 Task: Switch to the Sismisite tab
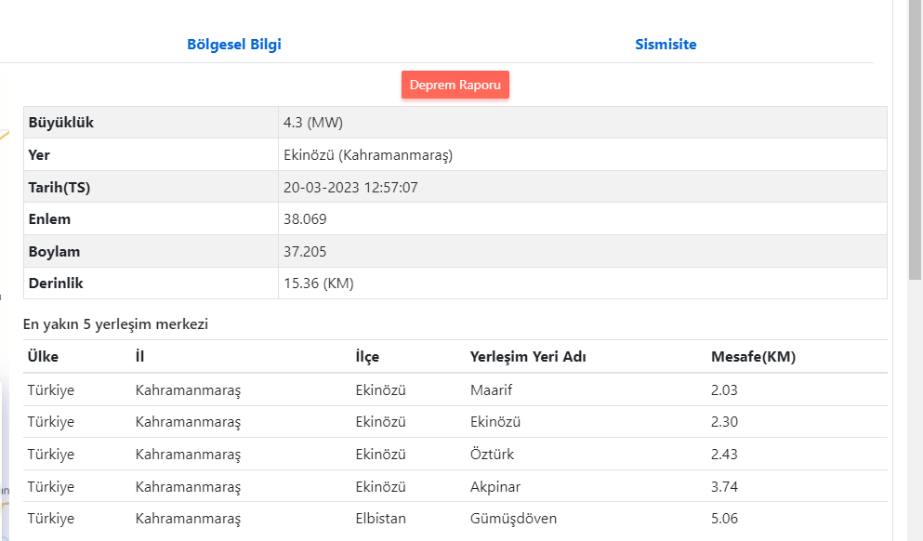point(666,45)
